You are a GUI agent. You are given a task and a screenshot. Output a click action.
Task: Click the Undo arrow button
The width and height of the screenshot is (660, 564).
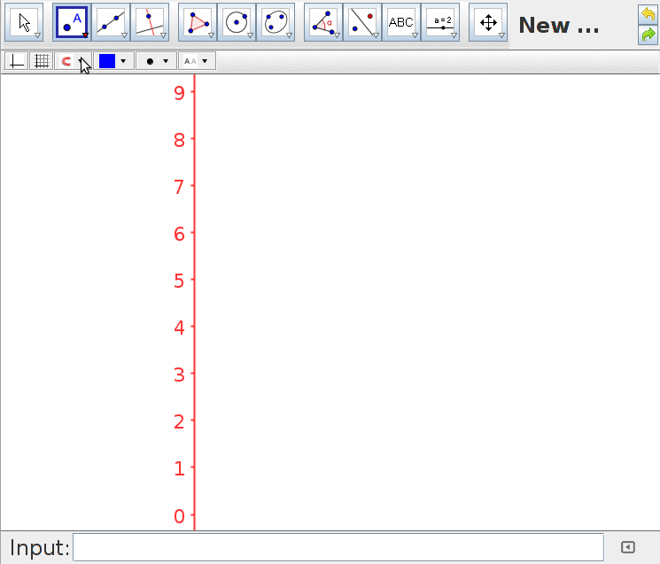pos(648,15)
